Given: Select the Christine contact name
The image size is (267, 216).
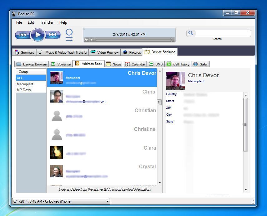Looking at the screenshot, I should [145, 129].
